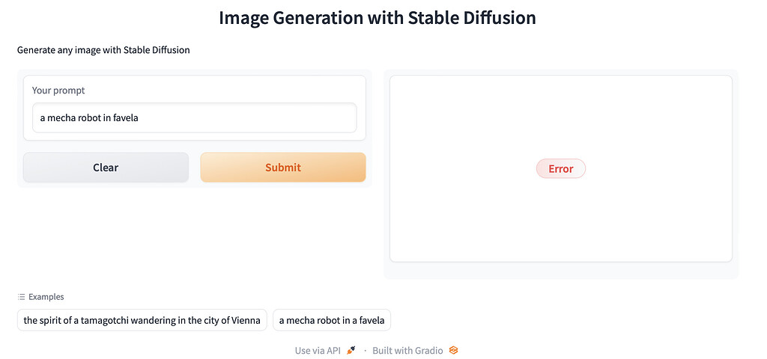Choose the 'a mecha robot in a favela' example
Image resolution: width=767 pixels, height=359 pixels.
[331, 320]
